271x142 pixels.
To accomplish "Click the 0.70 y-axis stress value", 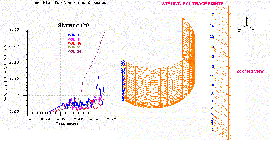I will (x=14, y=95).
